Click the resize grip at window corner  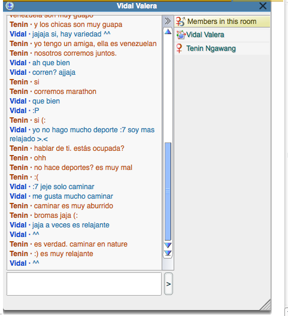coord(265,305)
